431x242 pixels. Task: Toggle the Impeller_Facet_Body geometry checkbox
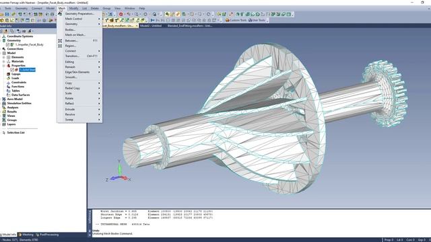(x=7, y=44)
